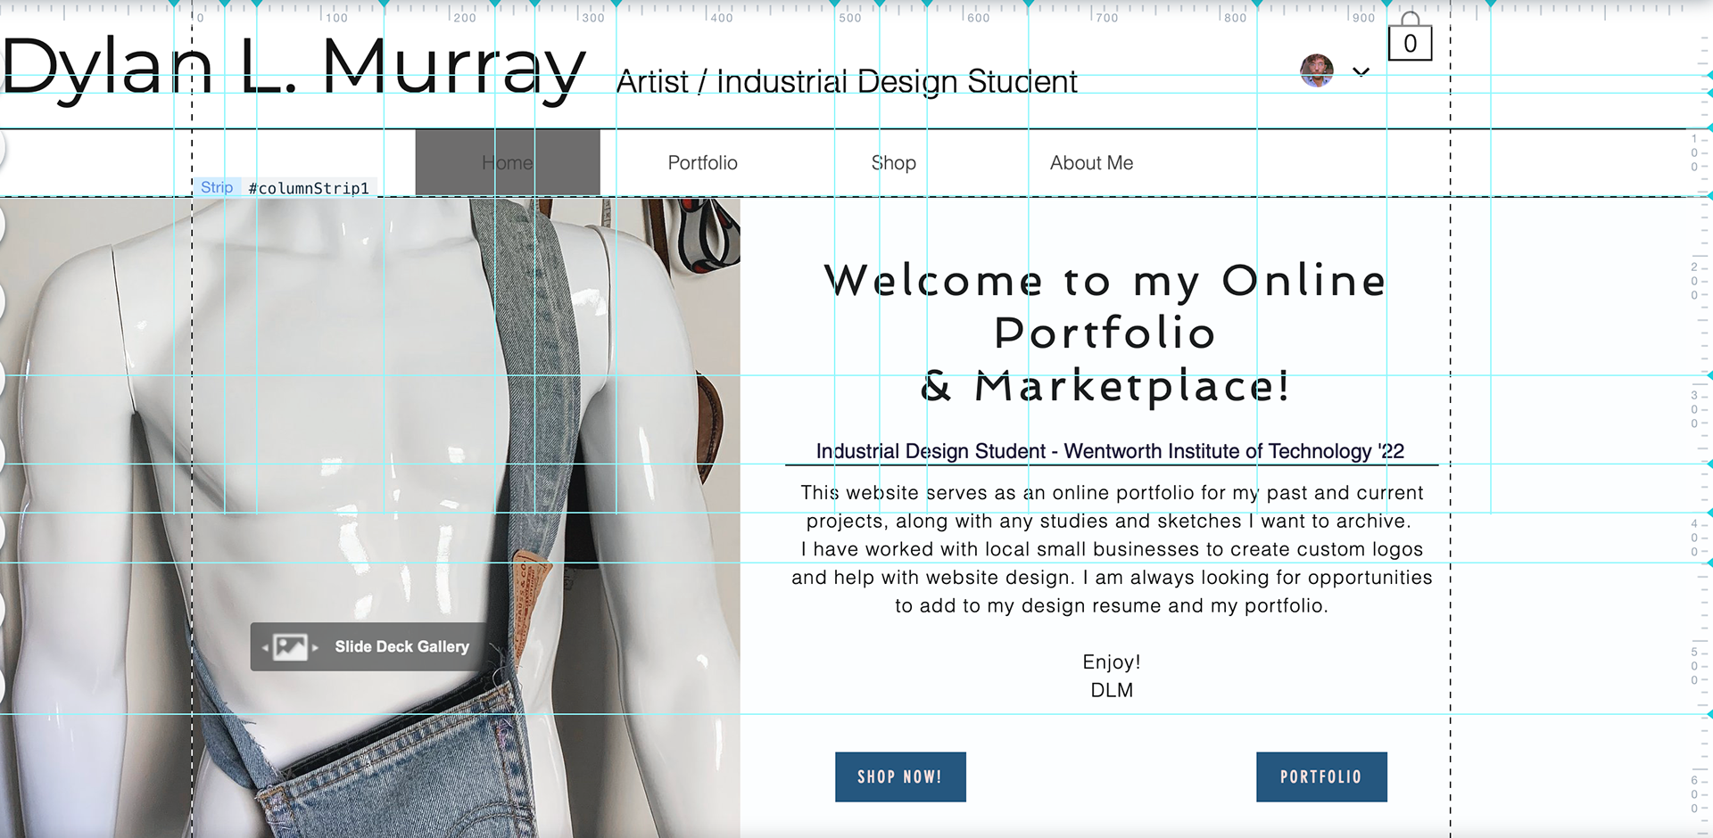This screenshot has height=838, width=1713.
Task: Click the Slide Deck Gallery image icon
Action: (290, 647)
